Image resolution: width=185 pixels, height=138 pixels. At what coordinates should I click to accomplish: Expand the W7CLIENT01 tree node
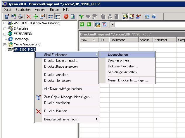coord(5,23)
